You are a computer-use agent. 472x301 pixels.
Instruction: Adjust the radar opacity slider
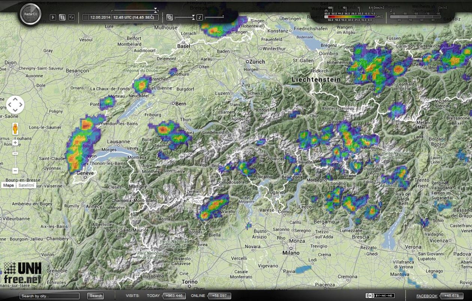tap(185, 17)
